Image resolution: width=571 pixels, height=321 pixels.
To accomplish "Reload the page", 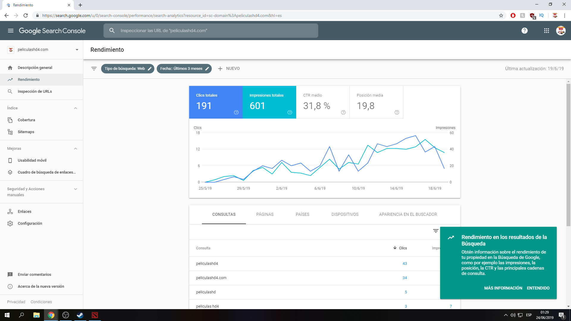I will tap(26, 15).
